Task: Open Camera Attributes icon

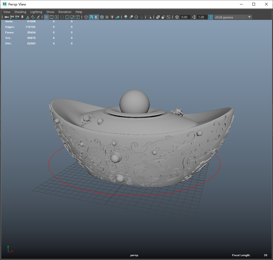Action: point(17,17)
